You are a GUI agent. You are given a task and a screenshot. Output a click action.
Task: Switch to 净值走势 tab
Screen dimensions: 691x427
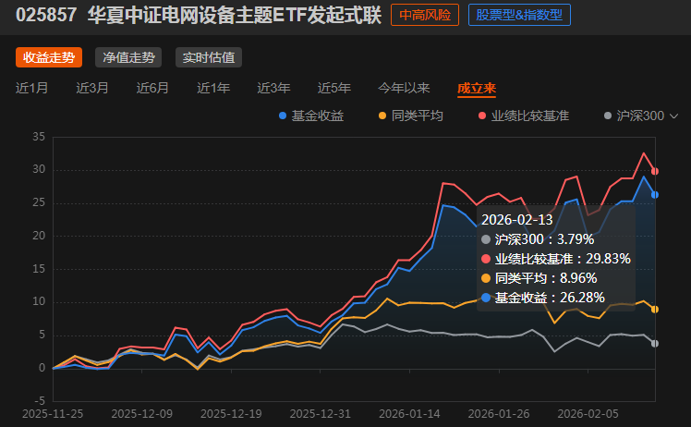coord(128,57)
